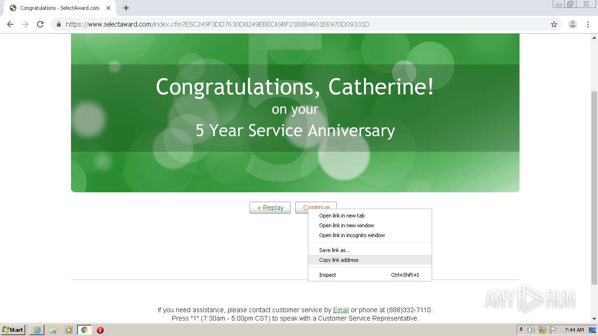Select Save link as...

pos(370,250)
